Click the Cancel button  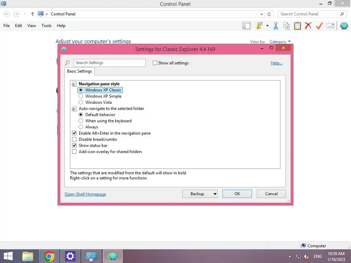pyautogui.click(x=271, y=194)
